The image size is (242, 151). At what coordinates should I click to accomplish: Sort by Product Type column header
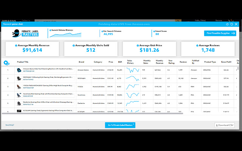[210, 62]
